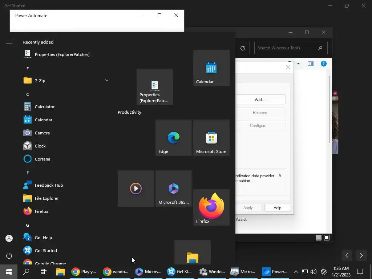Open the Microsoft 365 tile
The width and height of the screenshot is (372, 279).
(x=173, y=189)
